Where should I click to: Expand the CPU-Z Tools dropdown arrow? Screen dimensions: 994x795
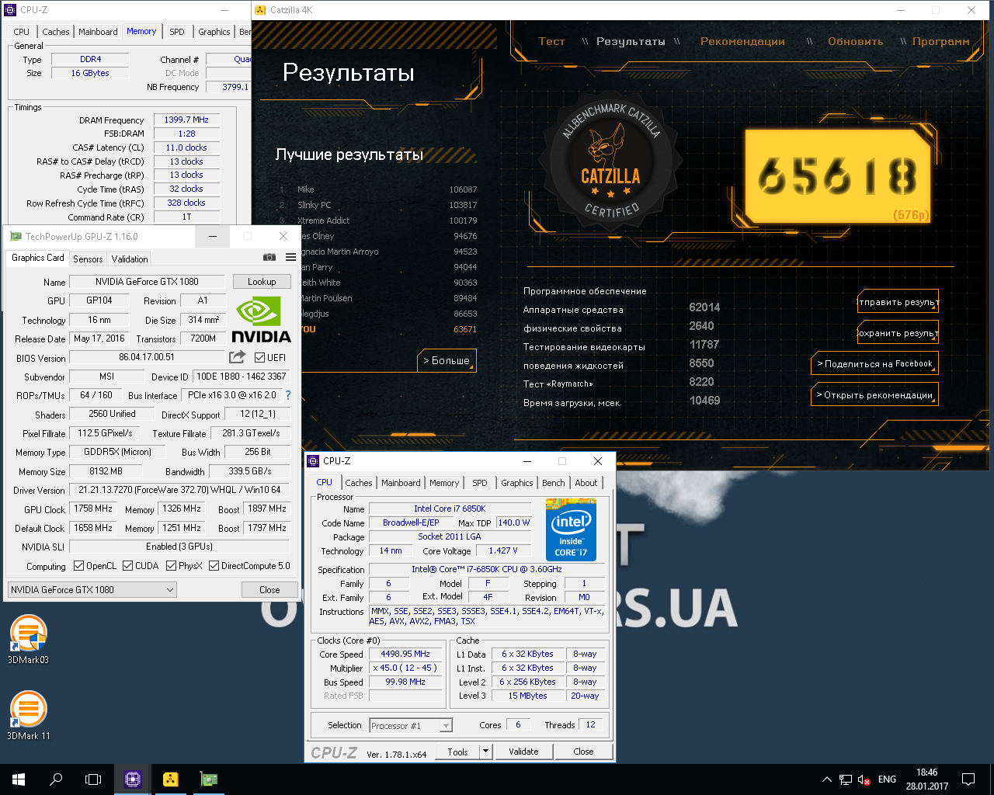[x=486, y=752]
